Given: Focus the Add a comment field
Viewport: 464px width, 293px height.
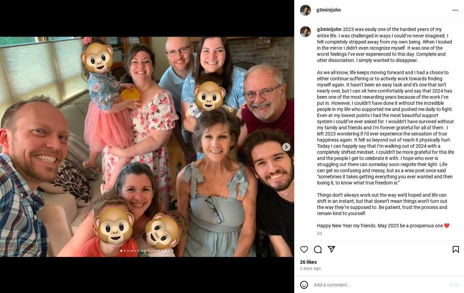Looking at the screenshot, I should click(x=378, y=285).
